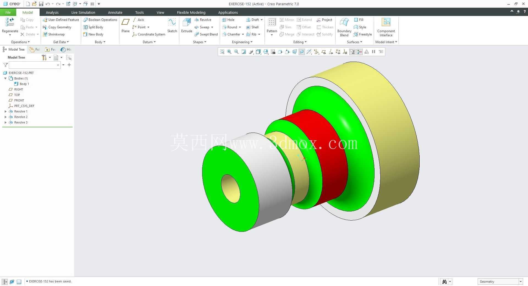The width and height of the screenshot is (528, 286).
Task: Click the binoculars Find icon
Action: [444, 282]
